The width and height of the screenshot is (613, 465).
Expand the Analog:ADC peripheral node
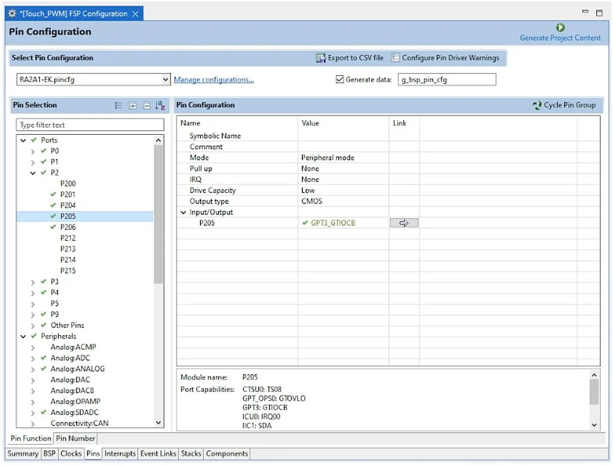click(x=34, y=358)
